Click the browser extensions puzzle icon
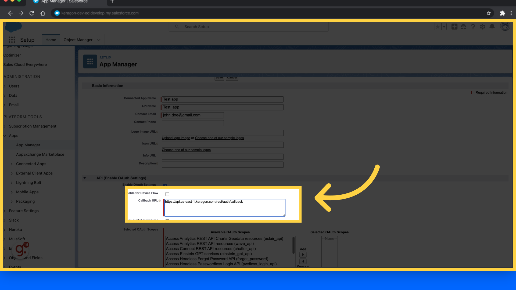Viewport: 516px width, 290px height. (x=502, y=13)
